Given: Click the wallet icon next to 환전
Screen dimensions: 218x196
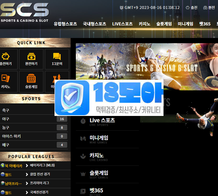Looking at the screenshot, I should coord(205,8).
